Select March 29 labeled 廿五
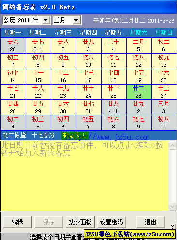This screenshot has width=177, height=240. pos(38,107)
